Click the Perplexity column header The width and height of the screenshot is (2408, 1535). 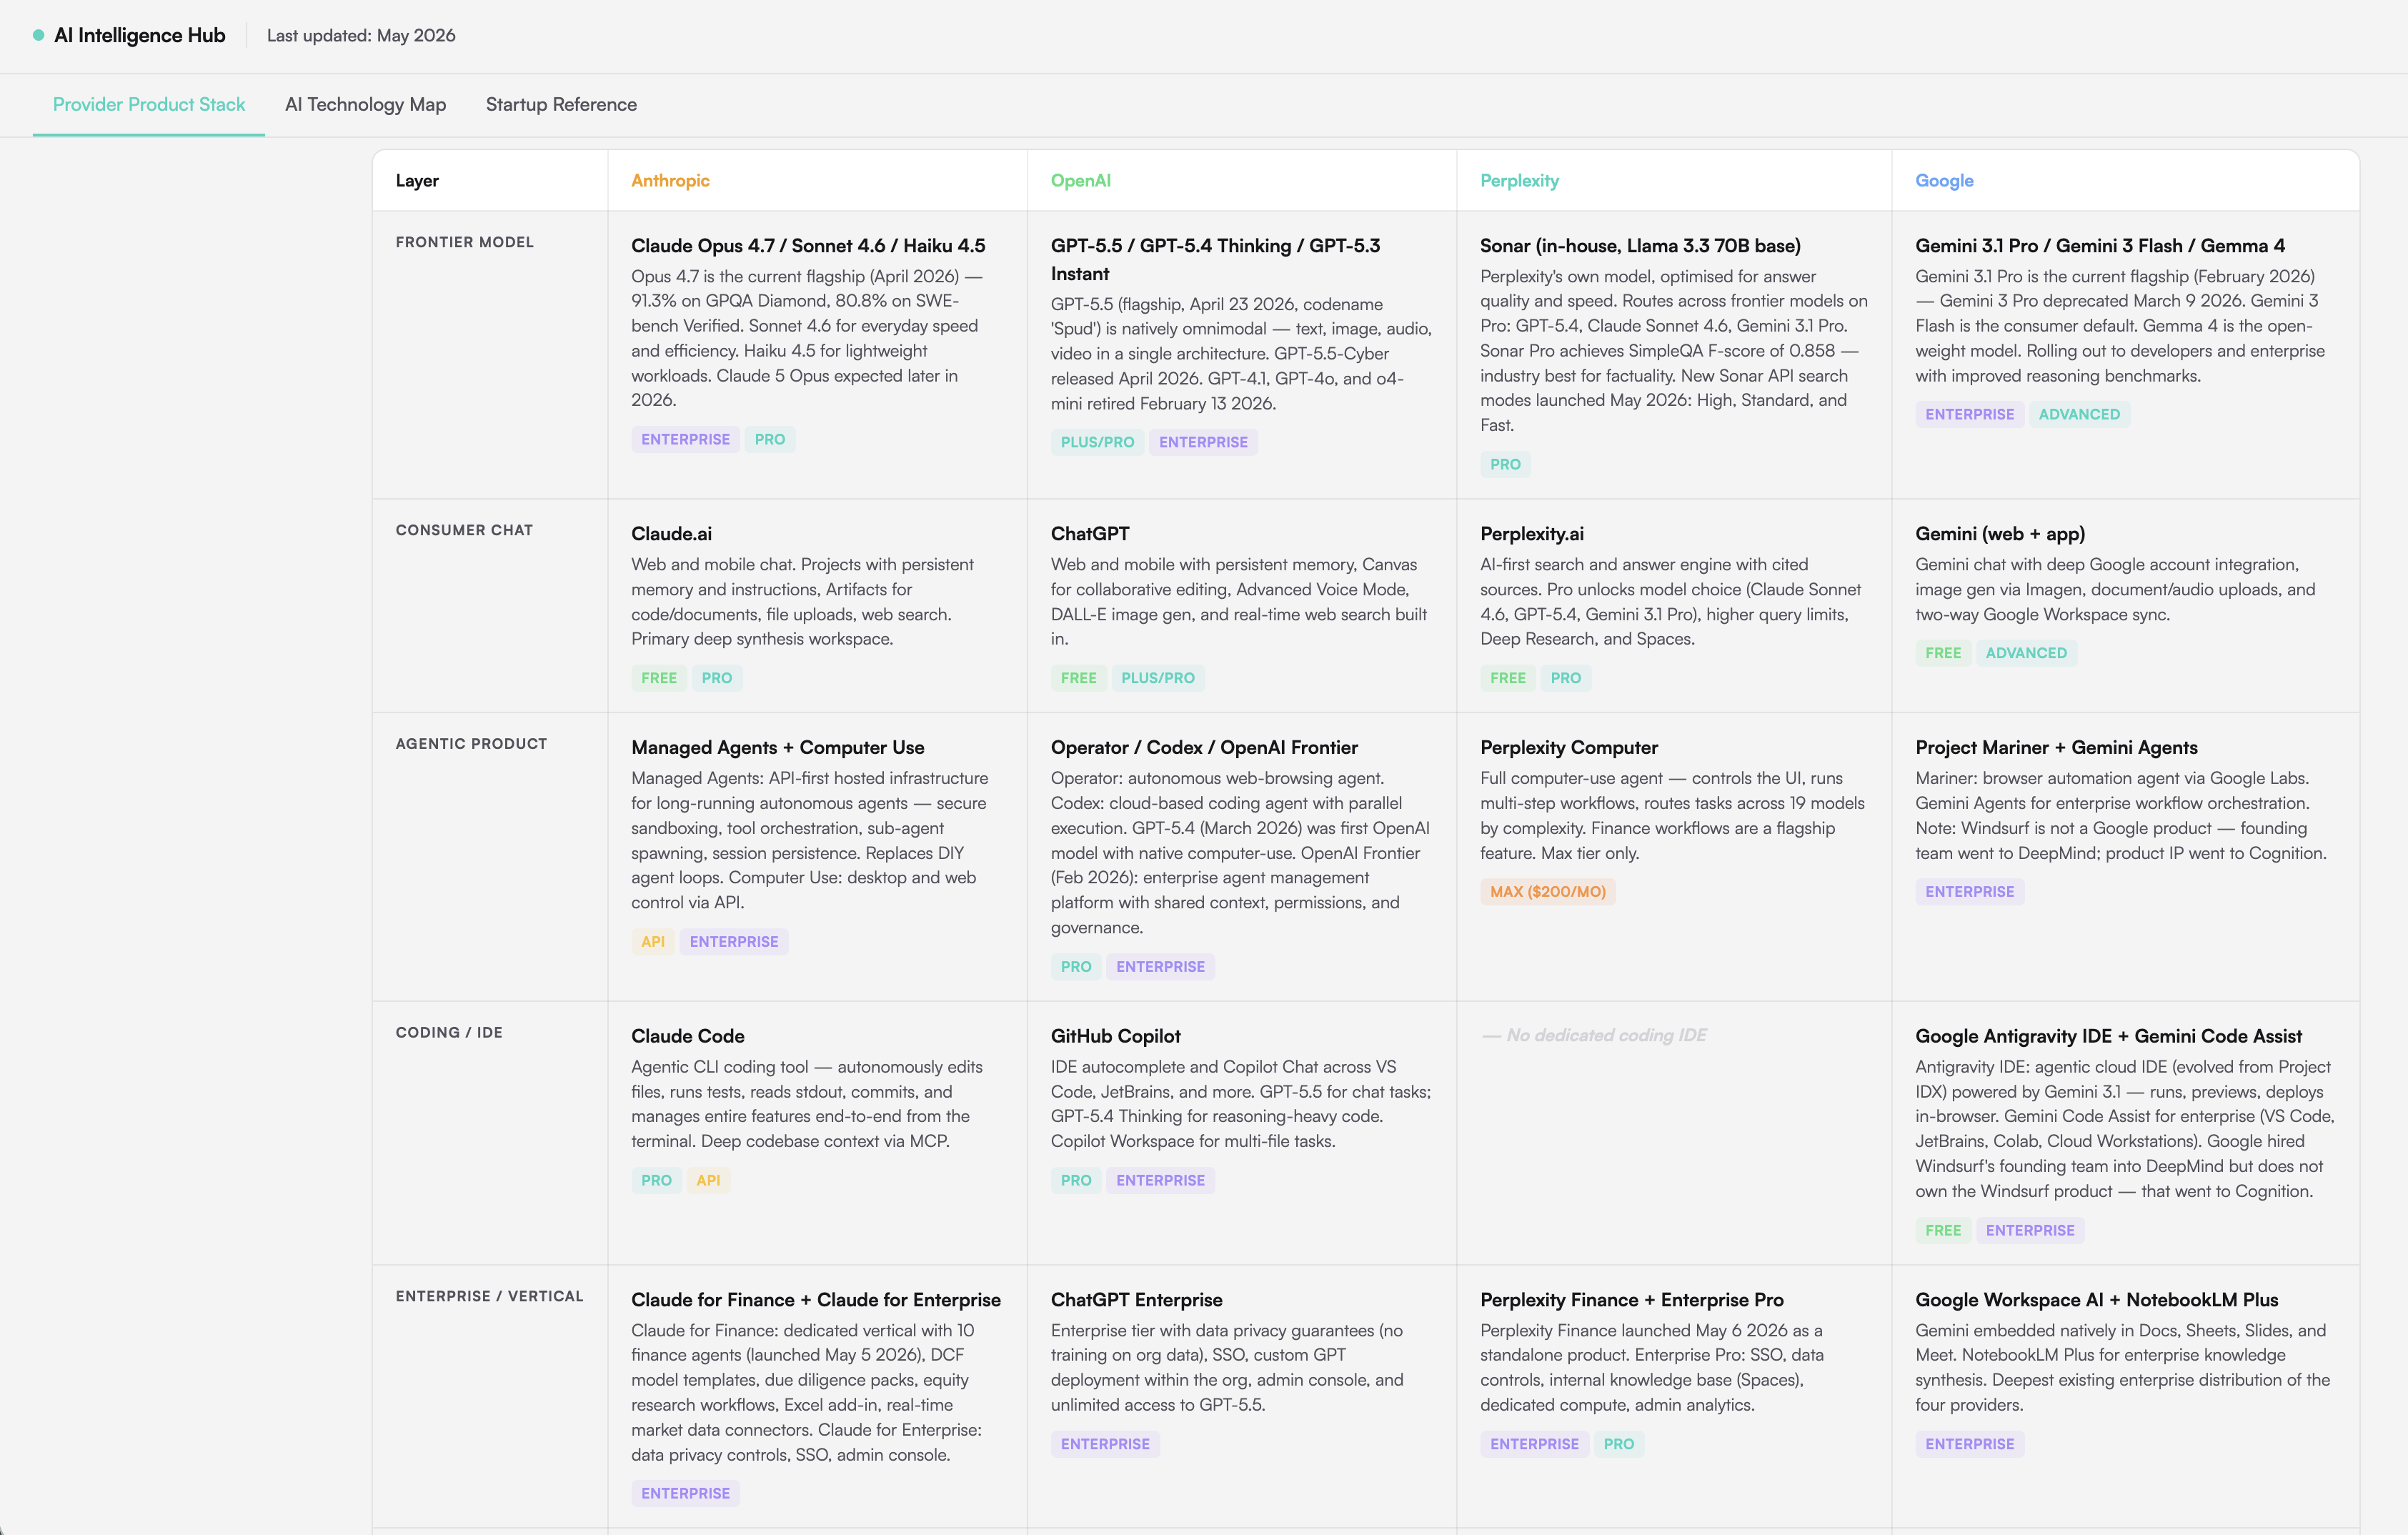[x=1519, y=180]
